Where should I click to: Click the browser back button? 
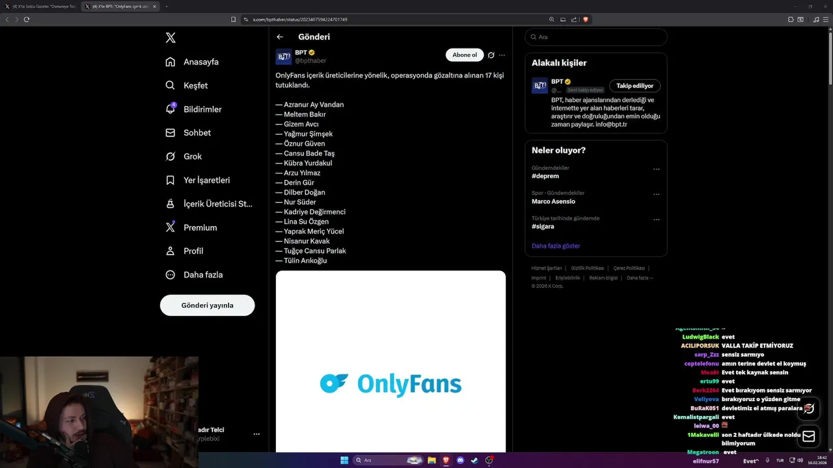(x=7, y=19)
